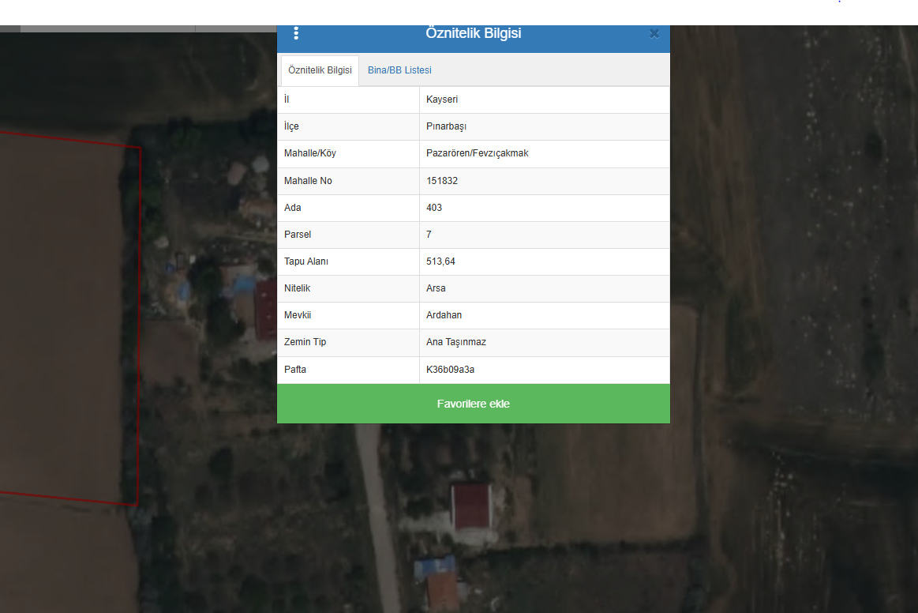Click the Pınarbaşı district value
918x613 pixels.
click(446, 126)
